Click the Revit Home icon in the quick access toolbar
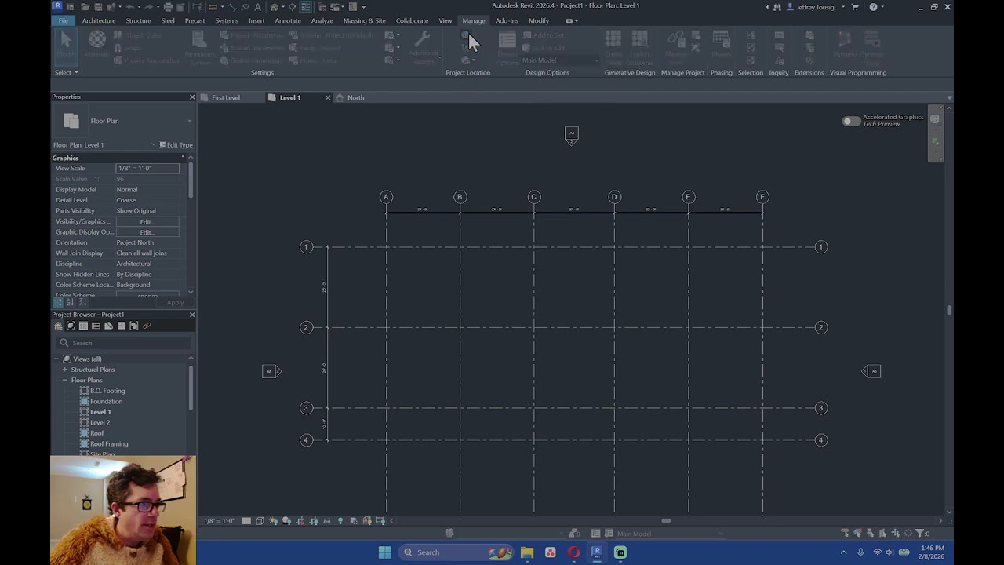This screenshot has width=1004, height=565. [70, 7]
